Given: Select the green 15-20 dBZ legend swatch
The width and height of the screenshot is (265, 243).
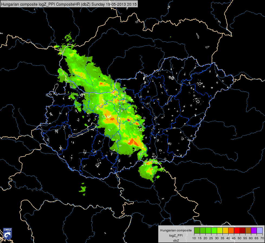Looking at the screenshot, I should tap(203, 230).
